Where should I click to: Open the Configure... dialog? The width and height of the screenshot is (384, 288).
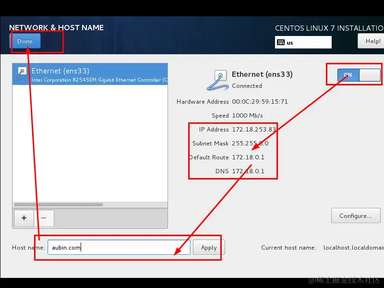(x=356, y=216)
